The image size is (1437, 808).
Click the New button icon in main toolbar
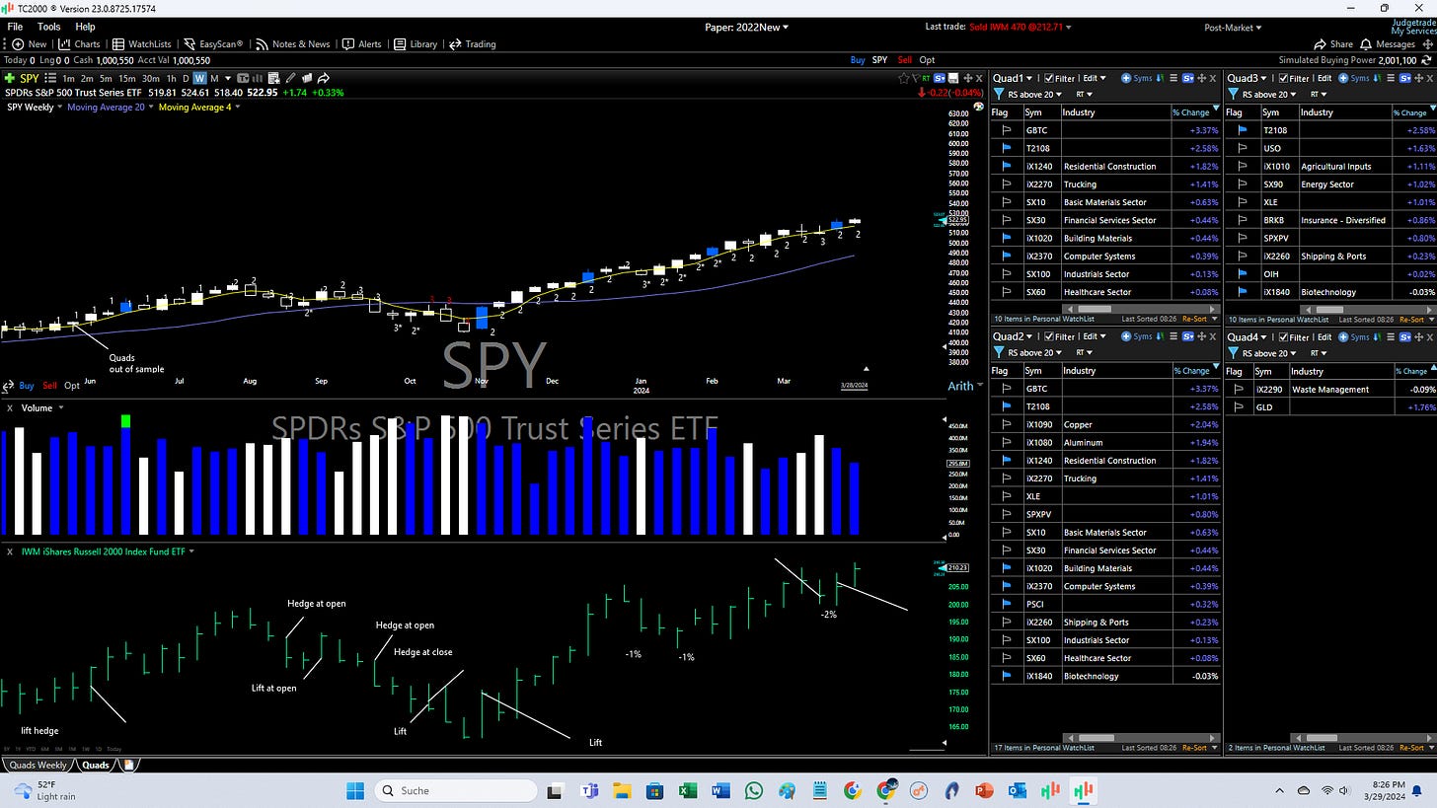coord(18,44)
